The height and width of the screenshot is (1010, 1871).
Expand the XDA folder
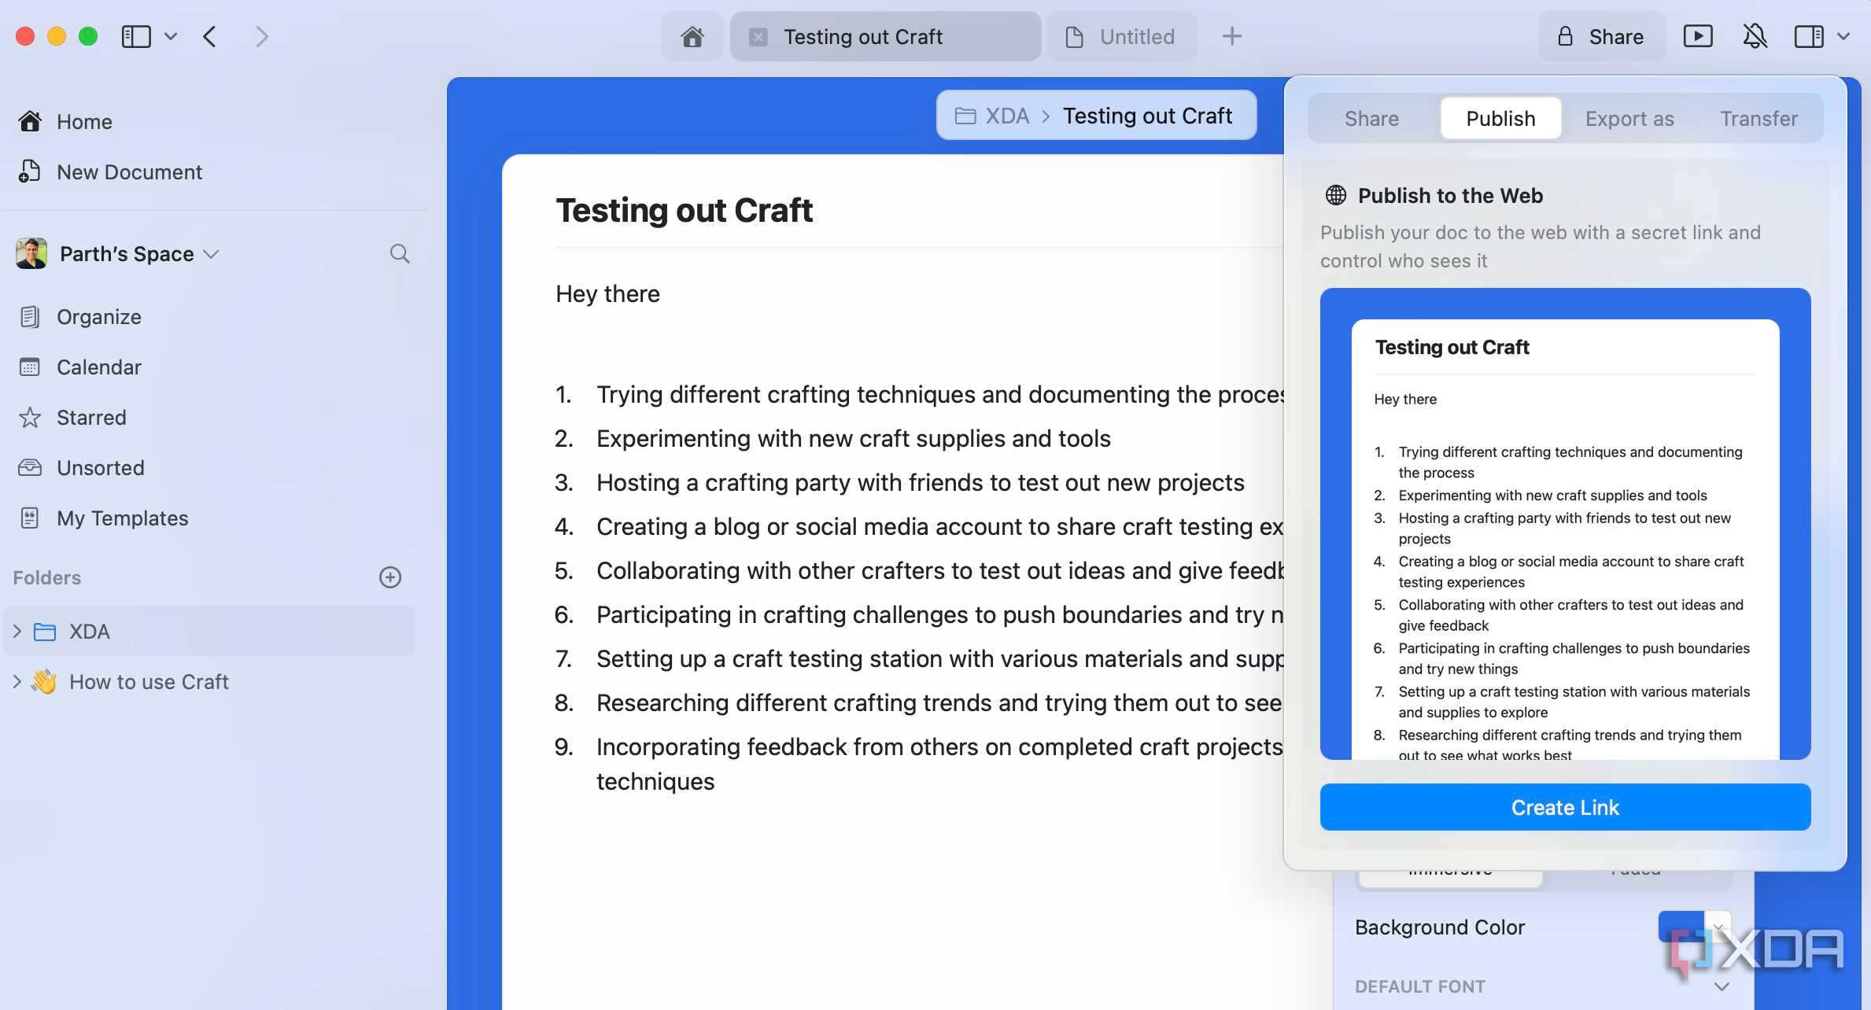[x=17, y=631]
